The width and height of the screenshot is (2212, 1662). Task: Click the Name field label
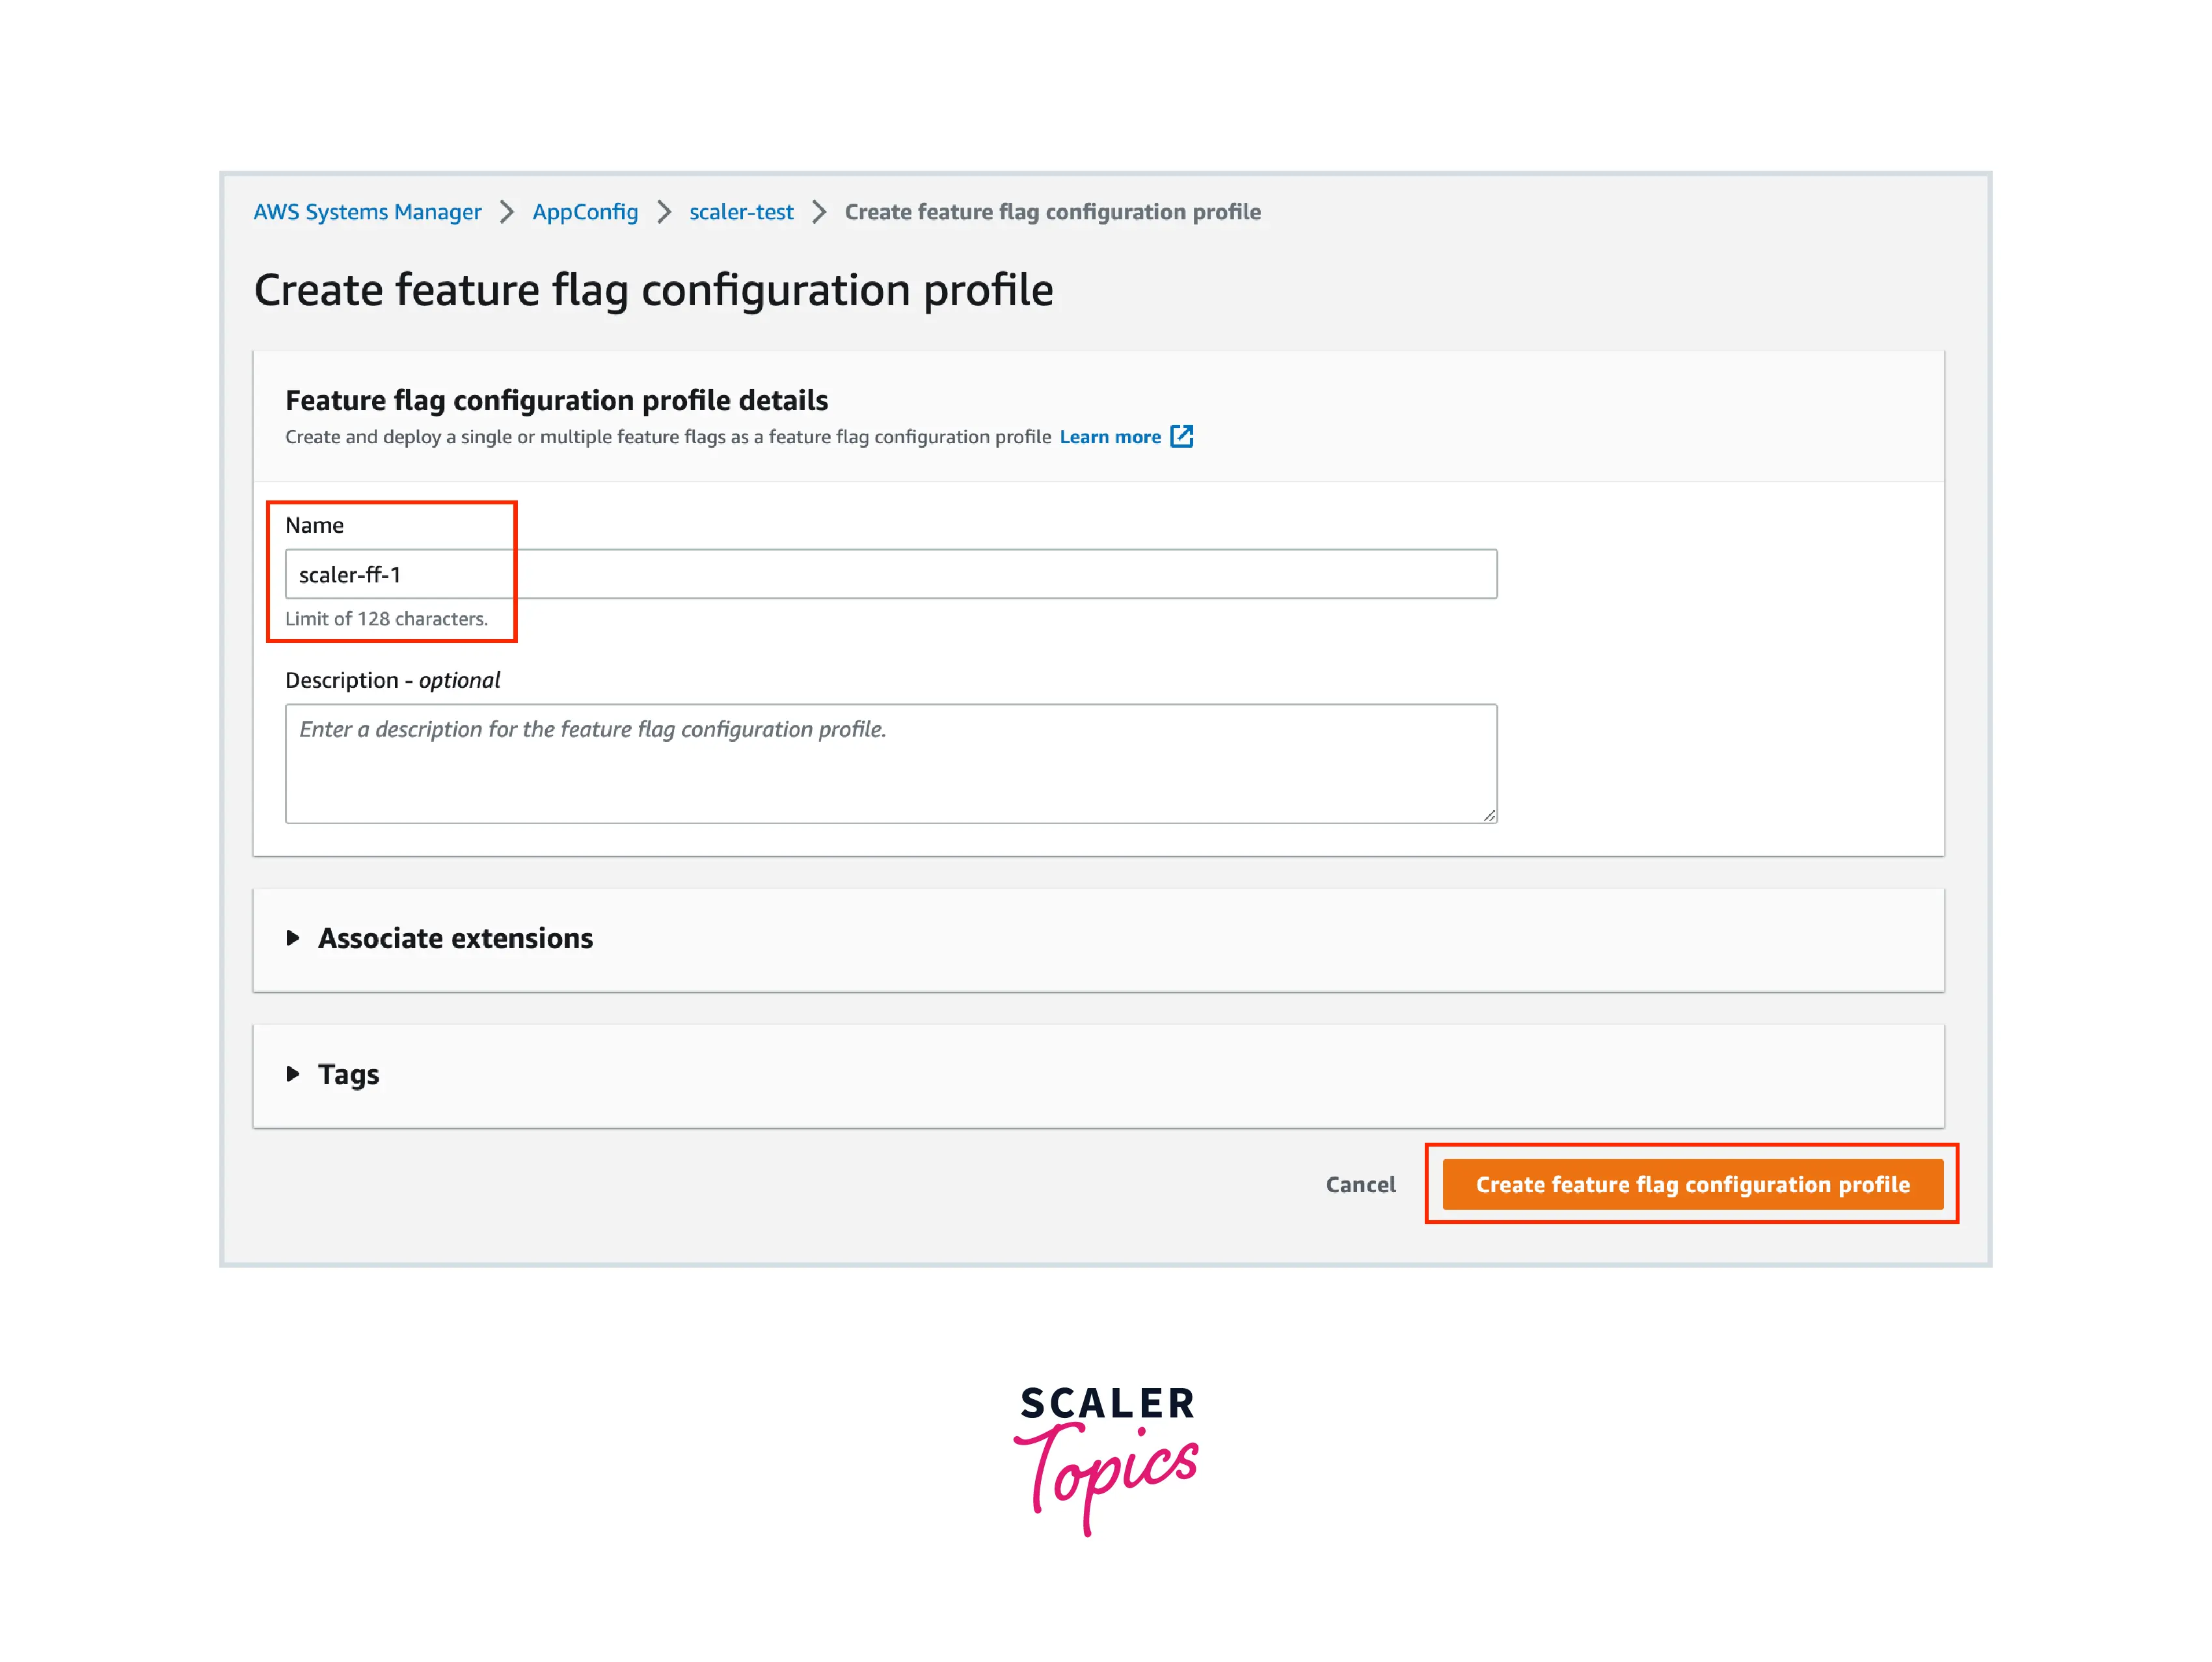[x=314, y=525]
